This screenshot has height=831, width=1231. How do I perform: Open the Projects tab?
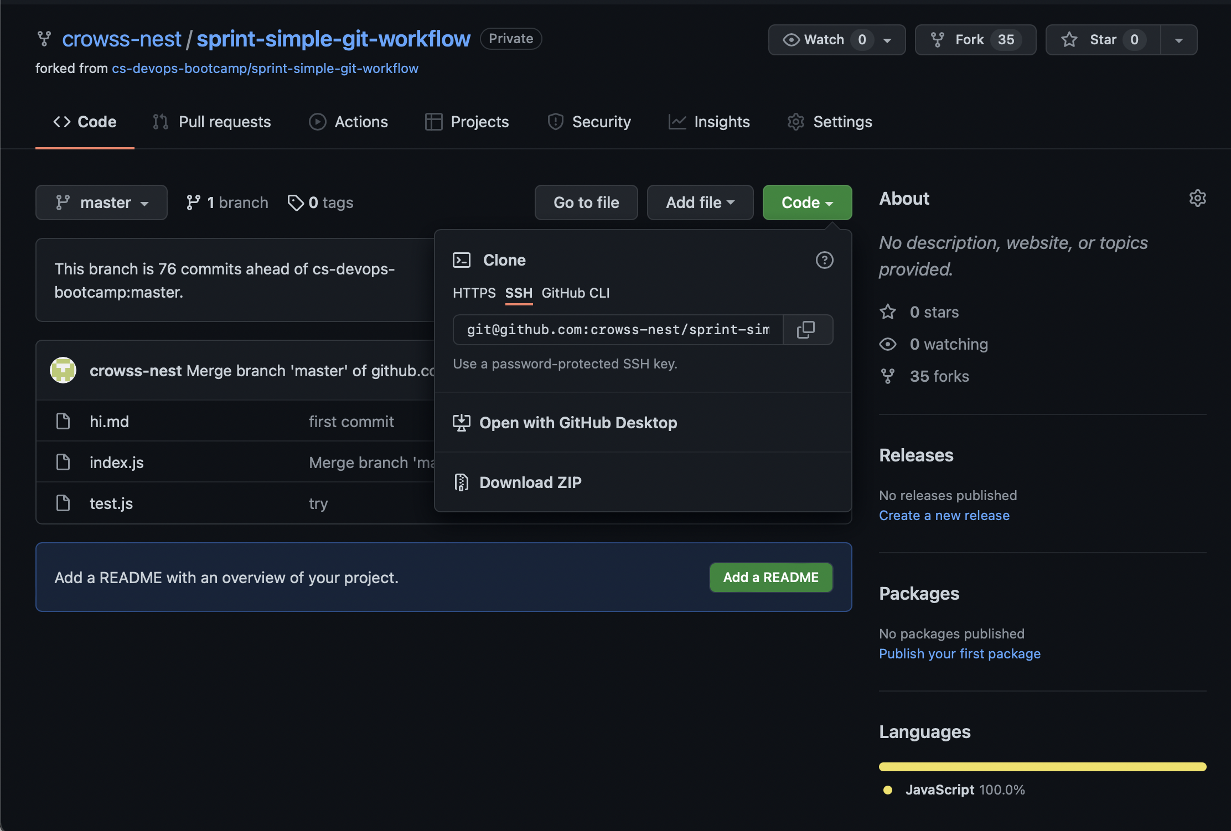pos(467,122)
